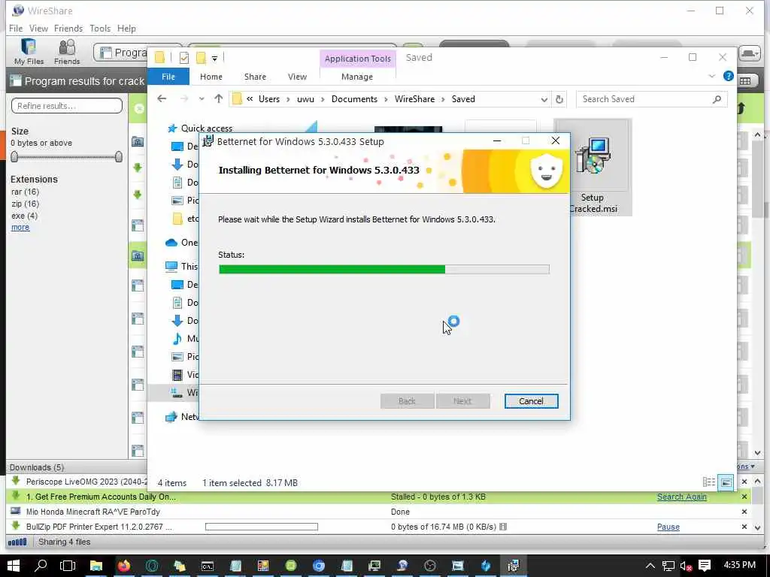Image resolution: width=770 pixels, height=577 pixels.
Task: Open WireShare View menu
Action: pyautogui.click(x=38, y=29)
